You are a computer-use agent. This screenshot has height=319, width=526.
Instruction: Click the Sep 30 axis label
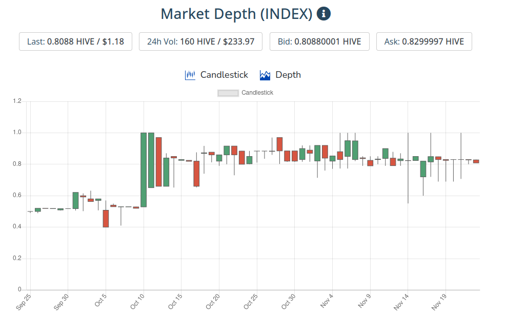pos(62,301)
